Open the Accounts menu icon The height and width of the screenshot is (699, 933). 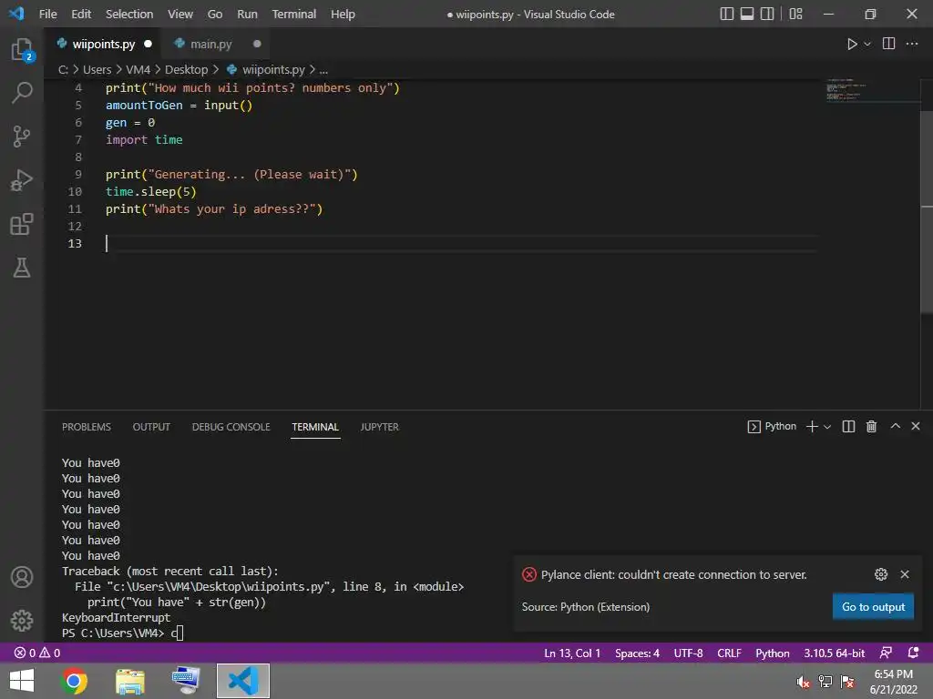[x=22, y=577]
